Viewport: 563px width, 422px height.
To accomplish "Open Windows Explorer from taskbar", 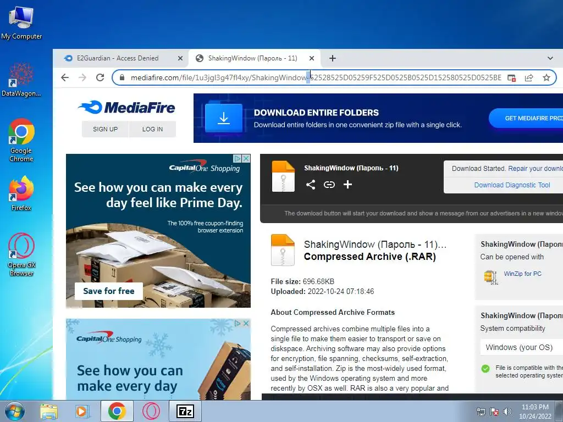I will 48,412.
